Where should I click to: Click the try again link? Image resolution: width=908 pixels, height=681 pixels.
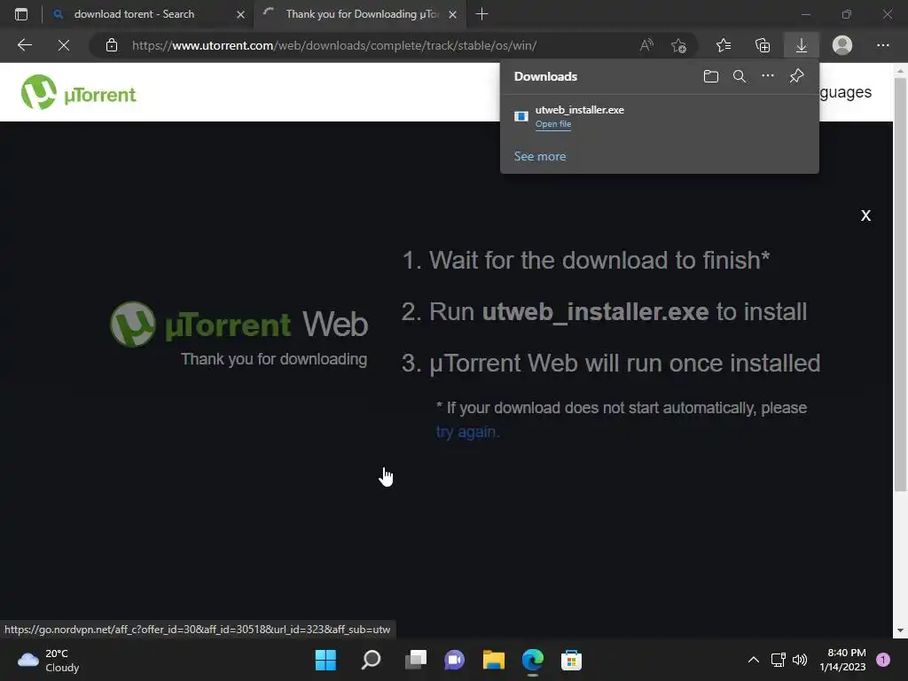tap(467, 432)
